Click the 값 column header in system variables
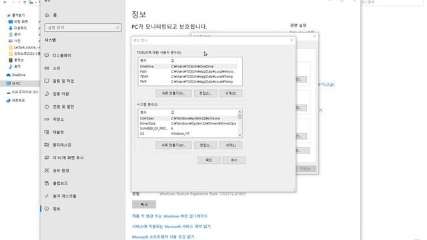The width and height of the screenshot is (427, 240). click(203, 113)
